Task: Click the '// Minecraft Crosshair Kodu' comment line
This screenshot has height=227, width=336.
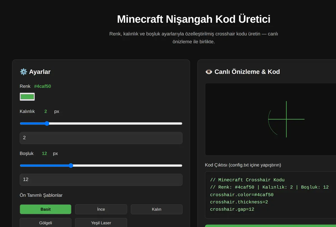Action: (247, 180)
